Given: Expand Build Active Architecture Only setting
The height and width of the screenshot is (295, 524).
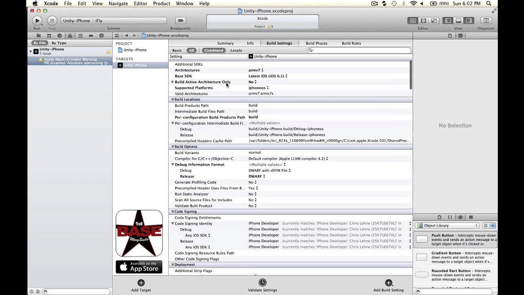Looking at the screenshot, I should (173, 82).
